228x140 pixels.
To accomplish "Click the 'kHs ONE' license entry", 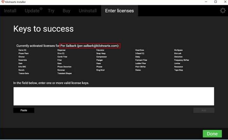I will (22, 67).
